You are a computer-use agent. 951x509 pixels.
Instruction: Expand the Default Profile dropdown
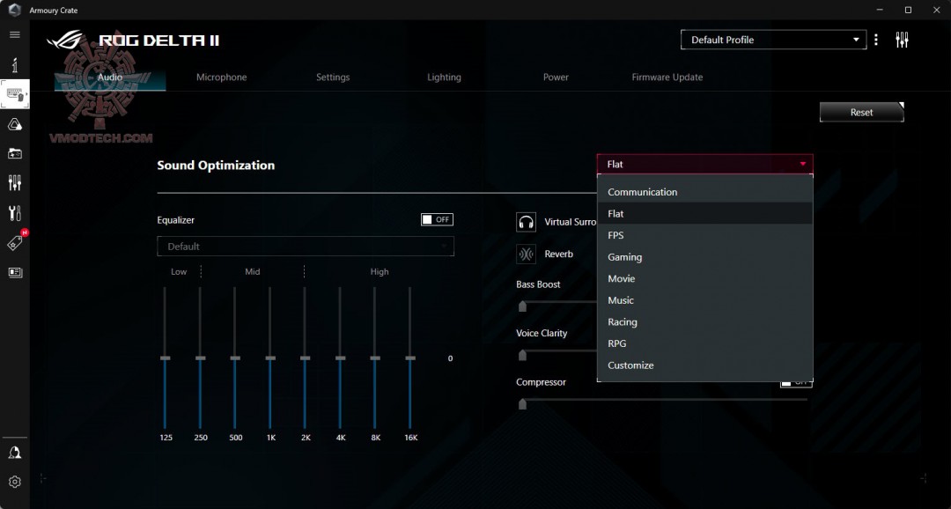click(x=773, y=40)
